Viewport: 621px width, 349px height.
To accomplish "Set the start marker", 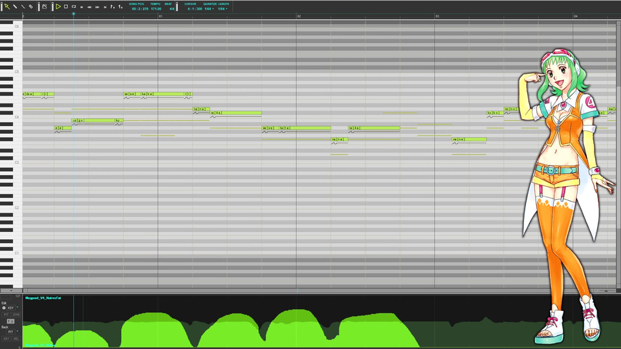I will 113,6.
